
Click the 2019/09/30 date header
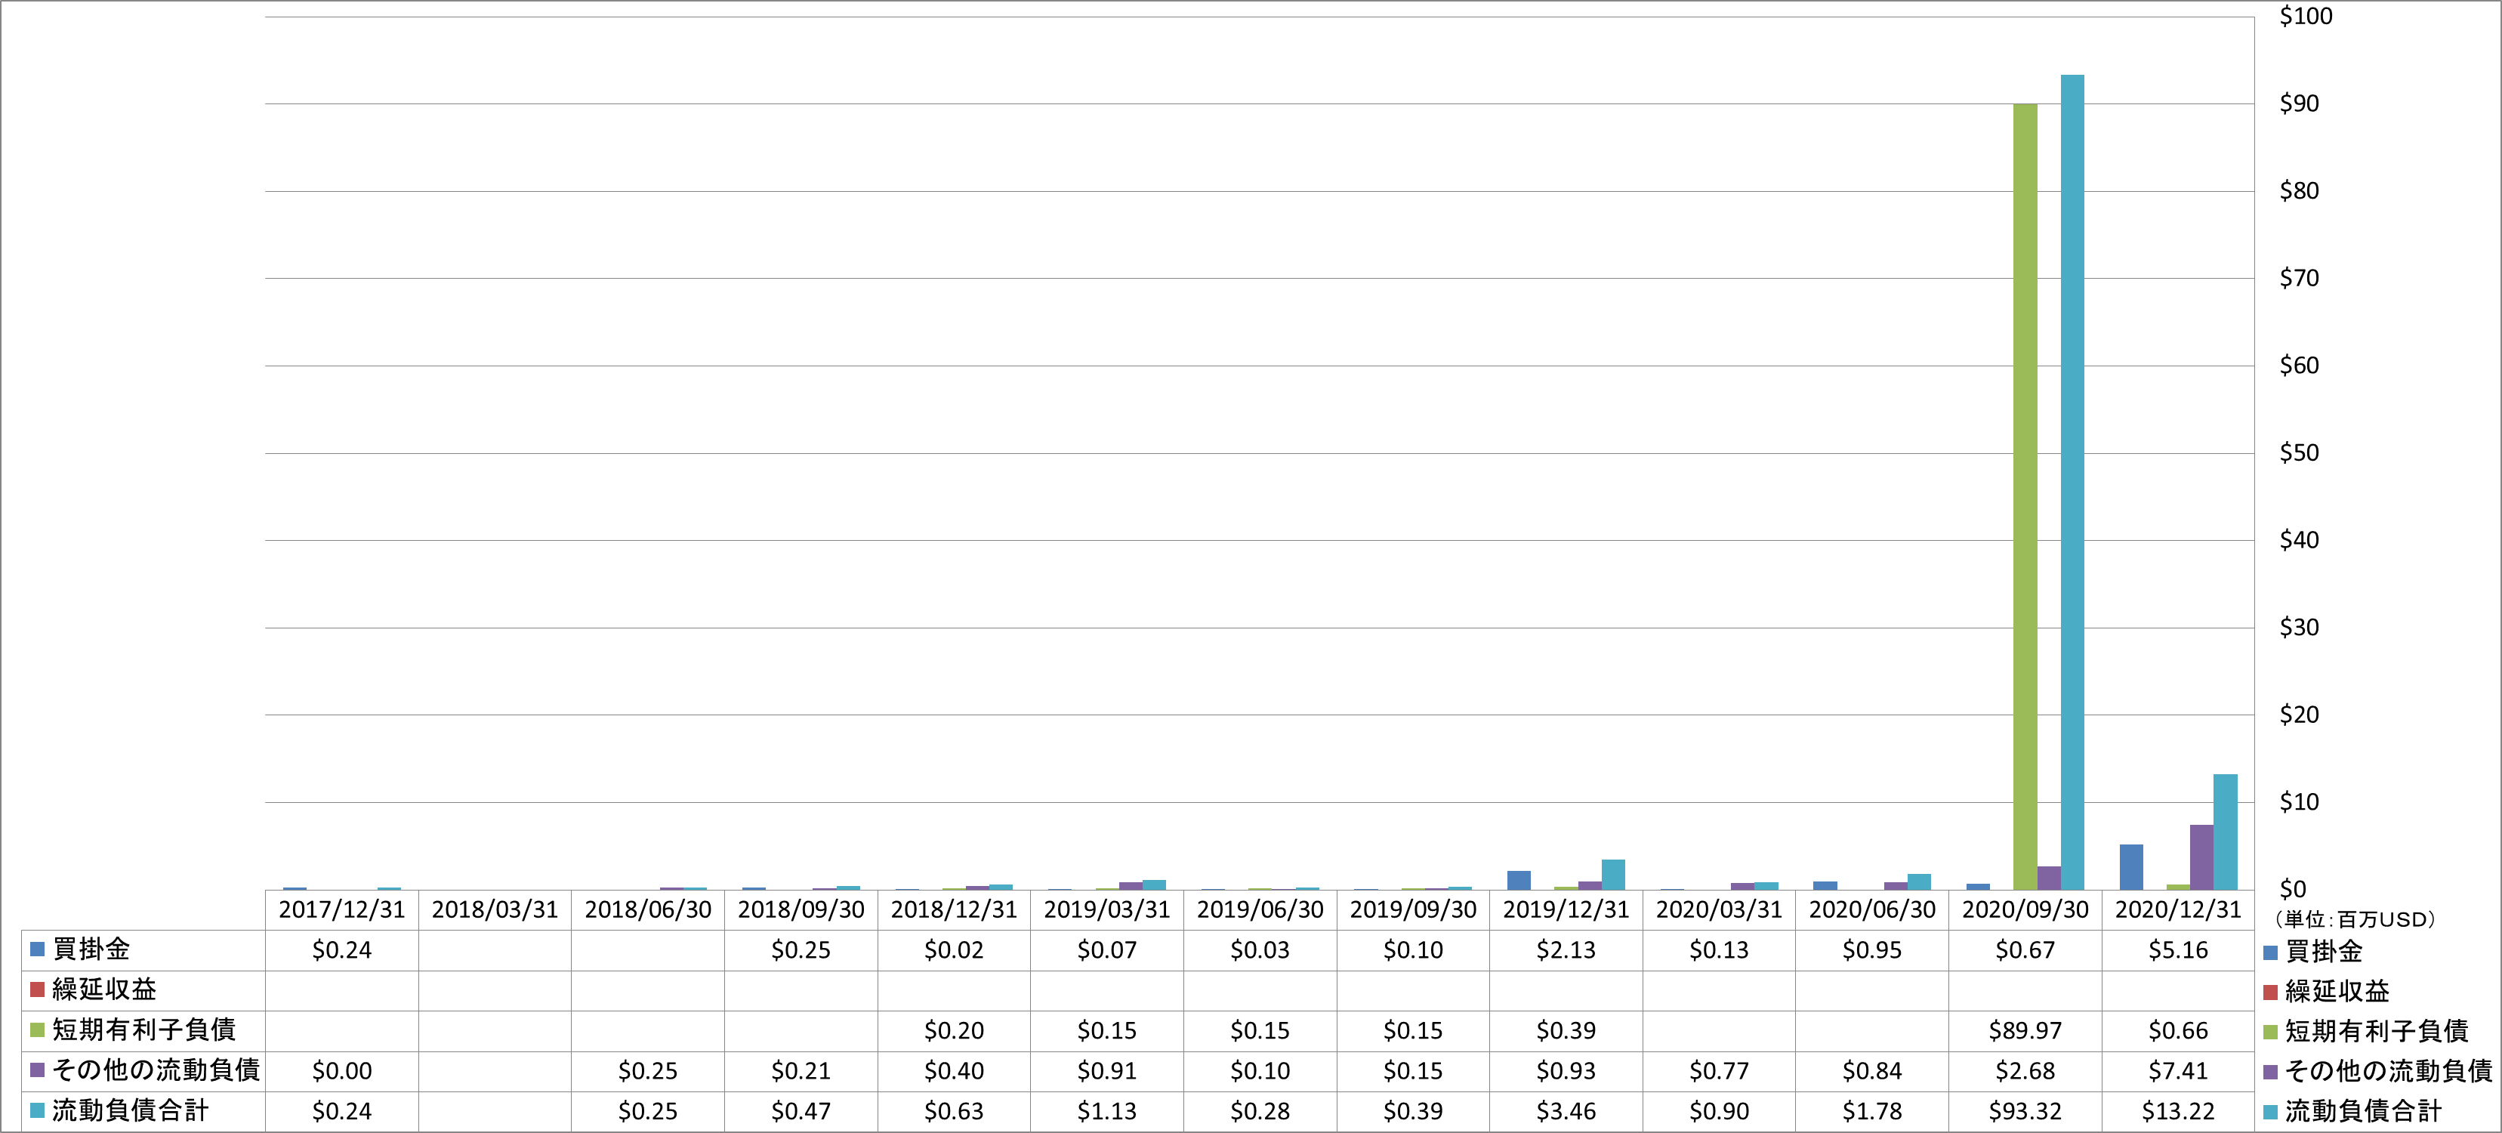pyautogui.click(x=1413, y=909)
